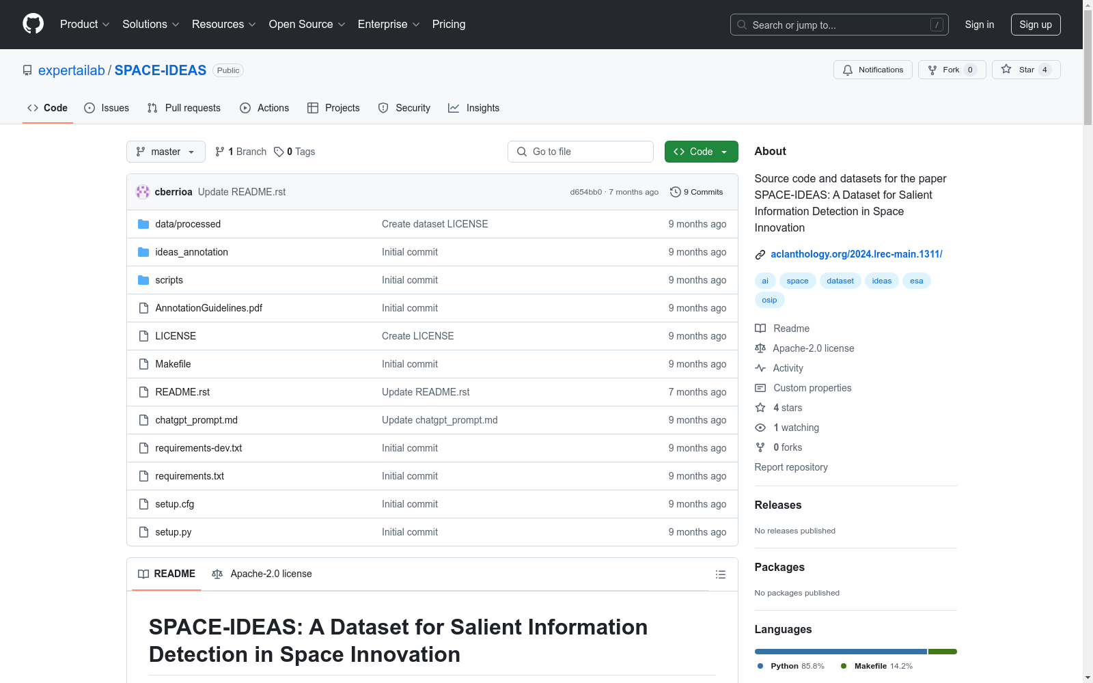Click the esa topic tag

pyautogui.click(x=917, y=281)
